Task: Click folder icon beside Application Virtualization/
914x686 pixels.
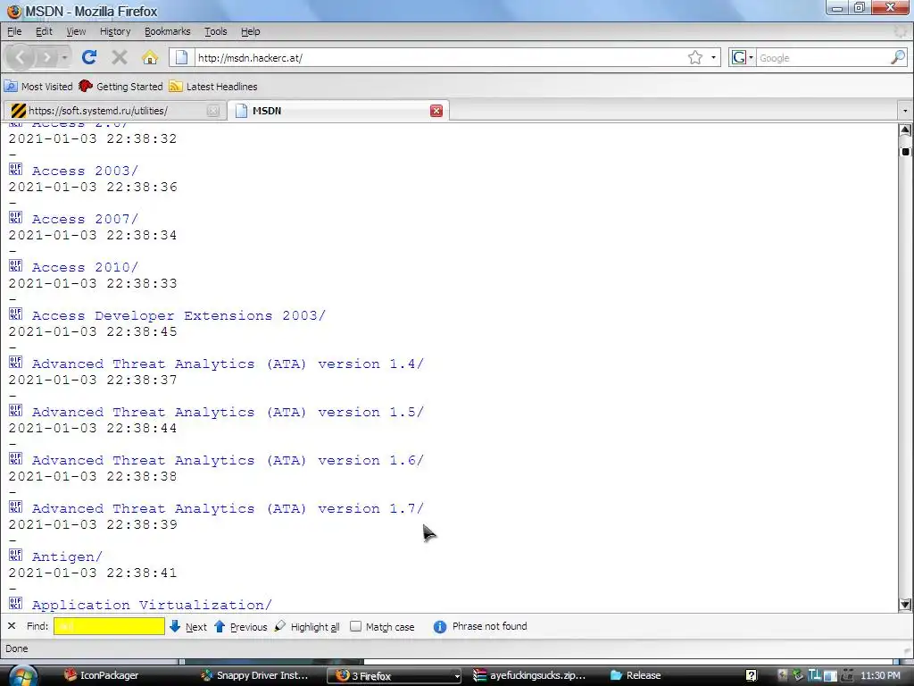Action: point(16,603)
